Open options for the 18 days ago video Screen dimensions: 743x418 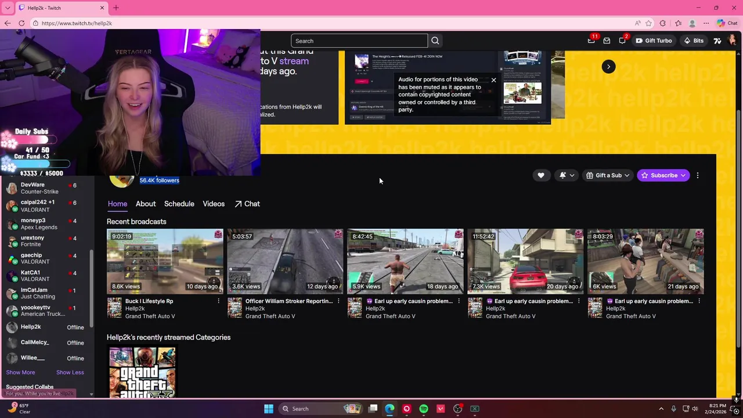[459, 301]
